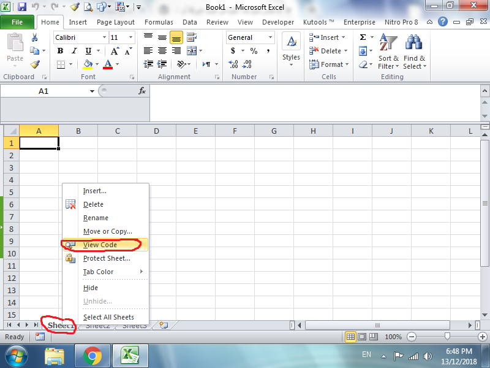Click the Shrink Font icon
Screen dimensions: 490x368
pos(129,51)
